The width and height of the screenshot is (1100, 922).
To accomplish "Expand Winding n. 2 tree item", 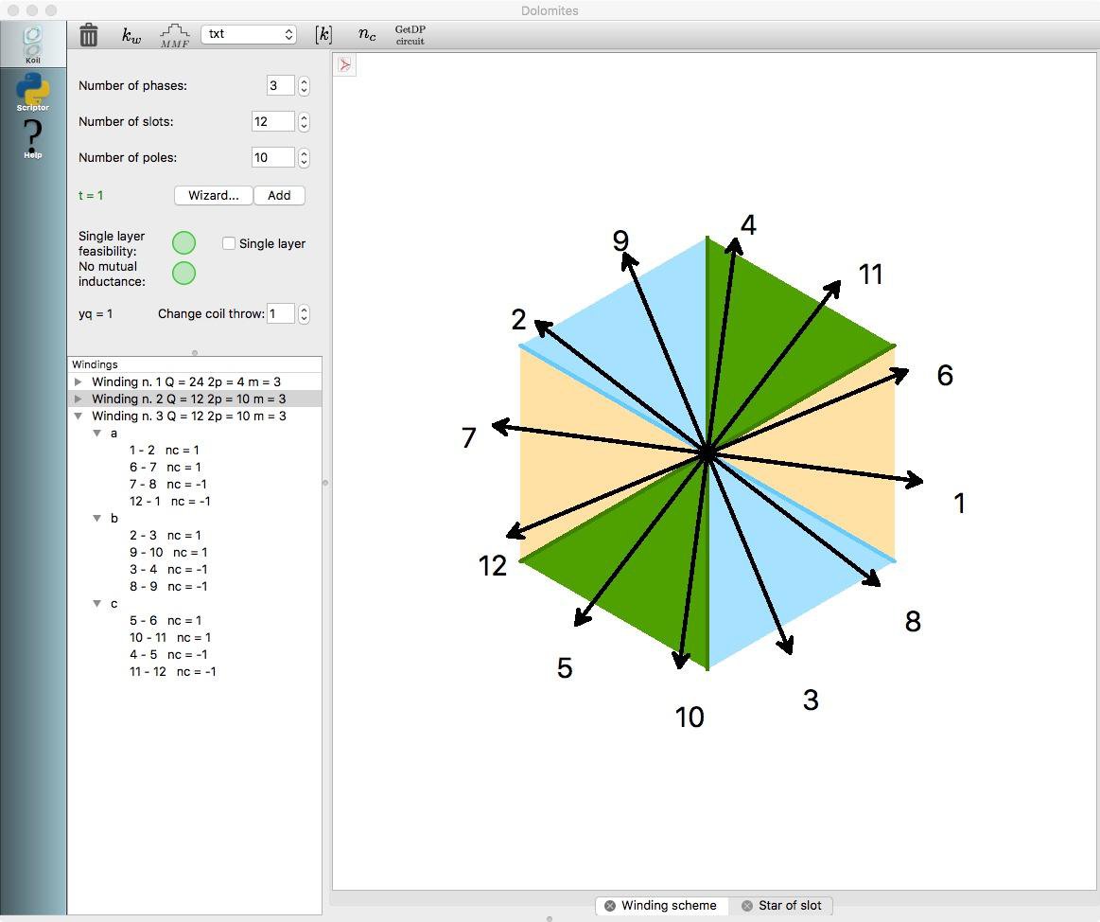I will [x=78, y=399].
